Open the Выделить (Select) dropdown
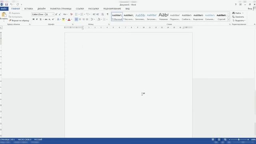Viewport: 256px width, 144px height. point(239,20)
